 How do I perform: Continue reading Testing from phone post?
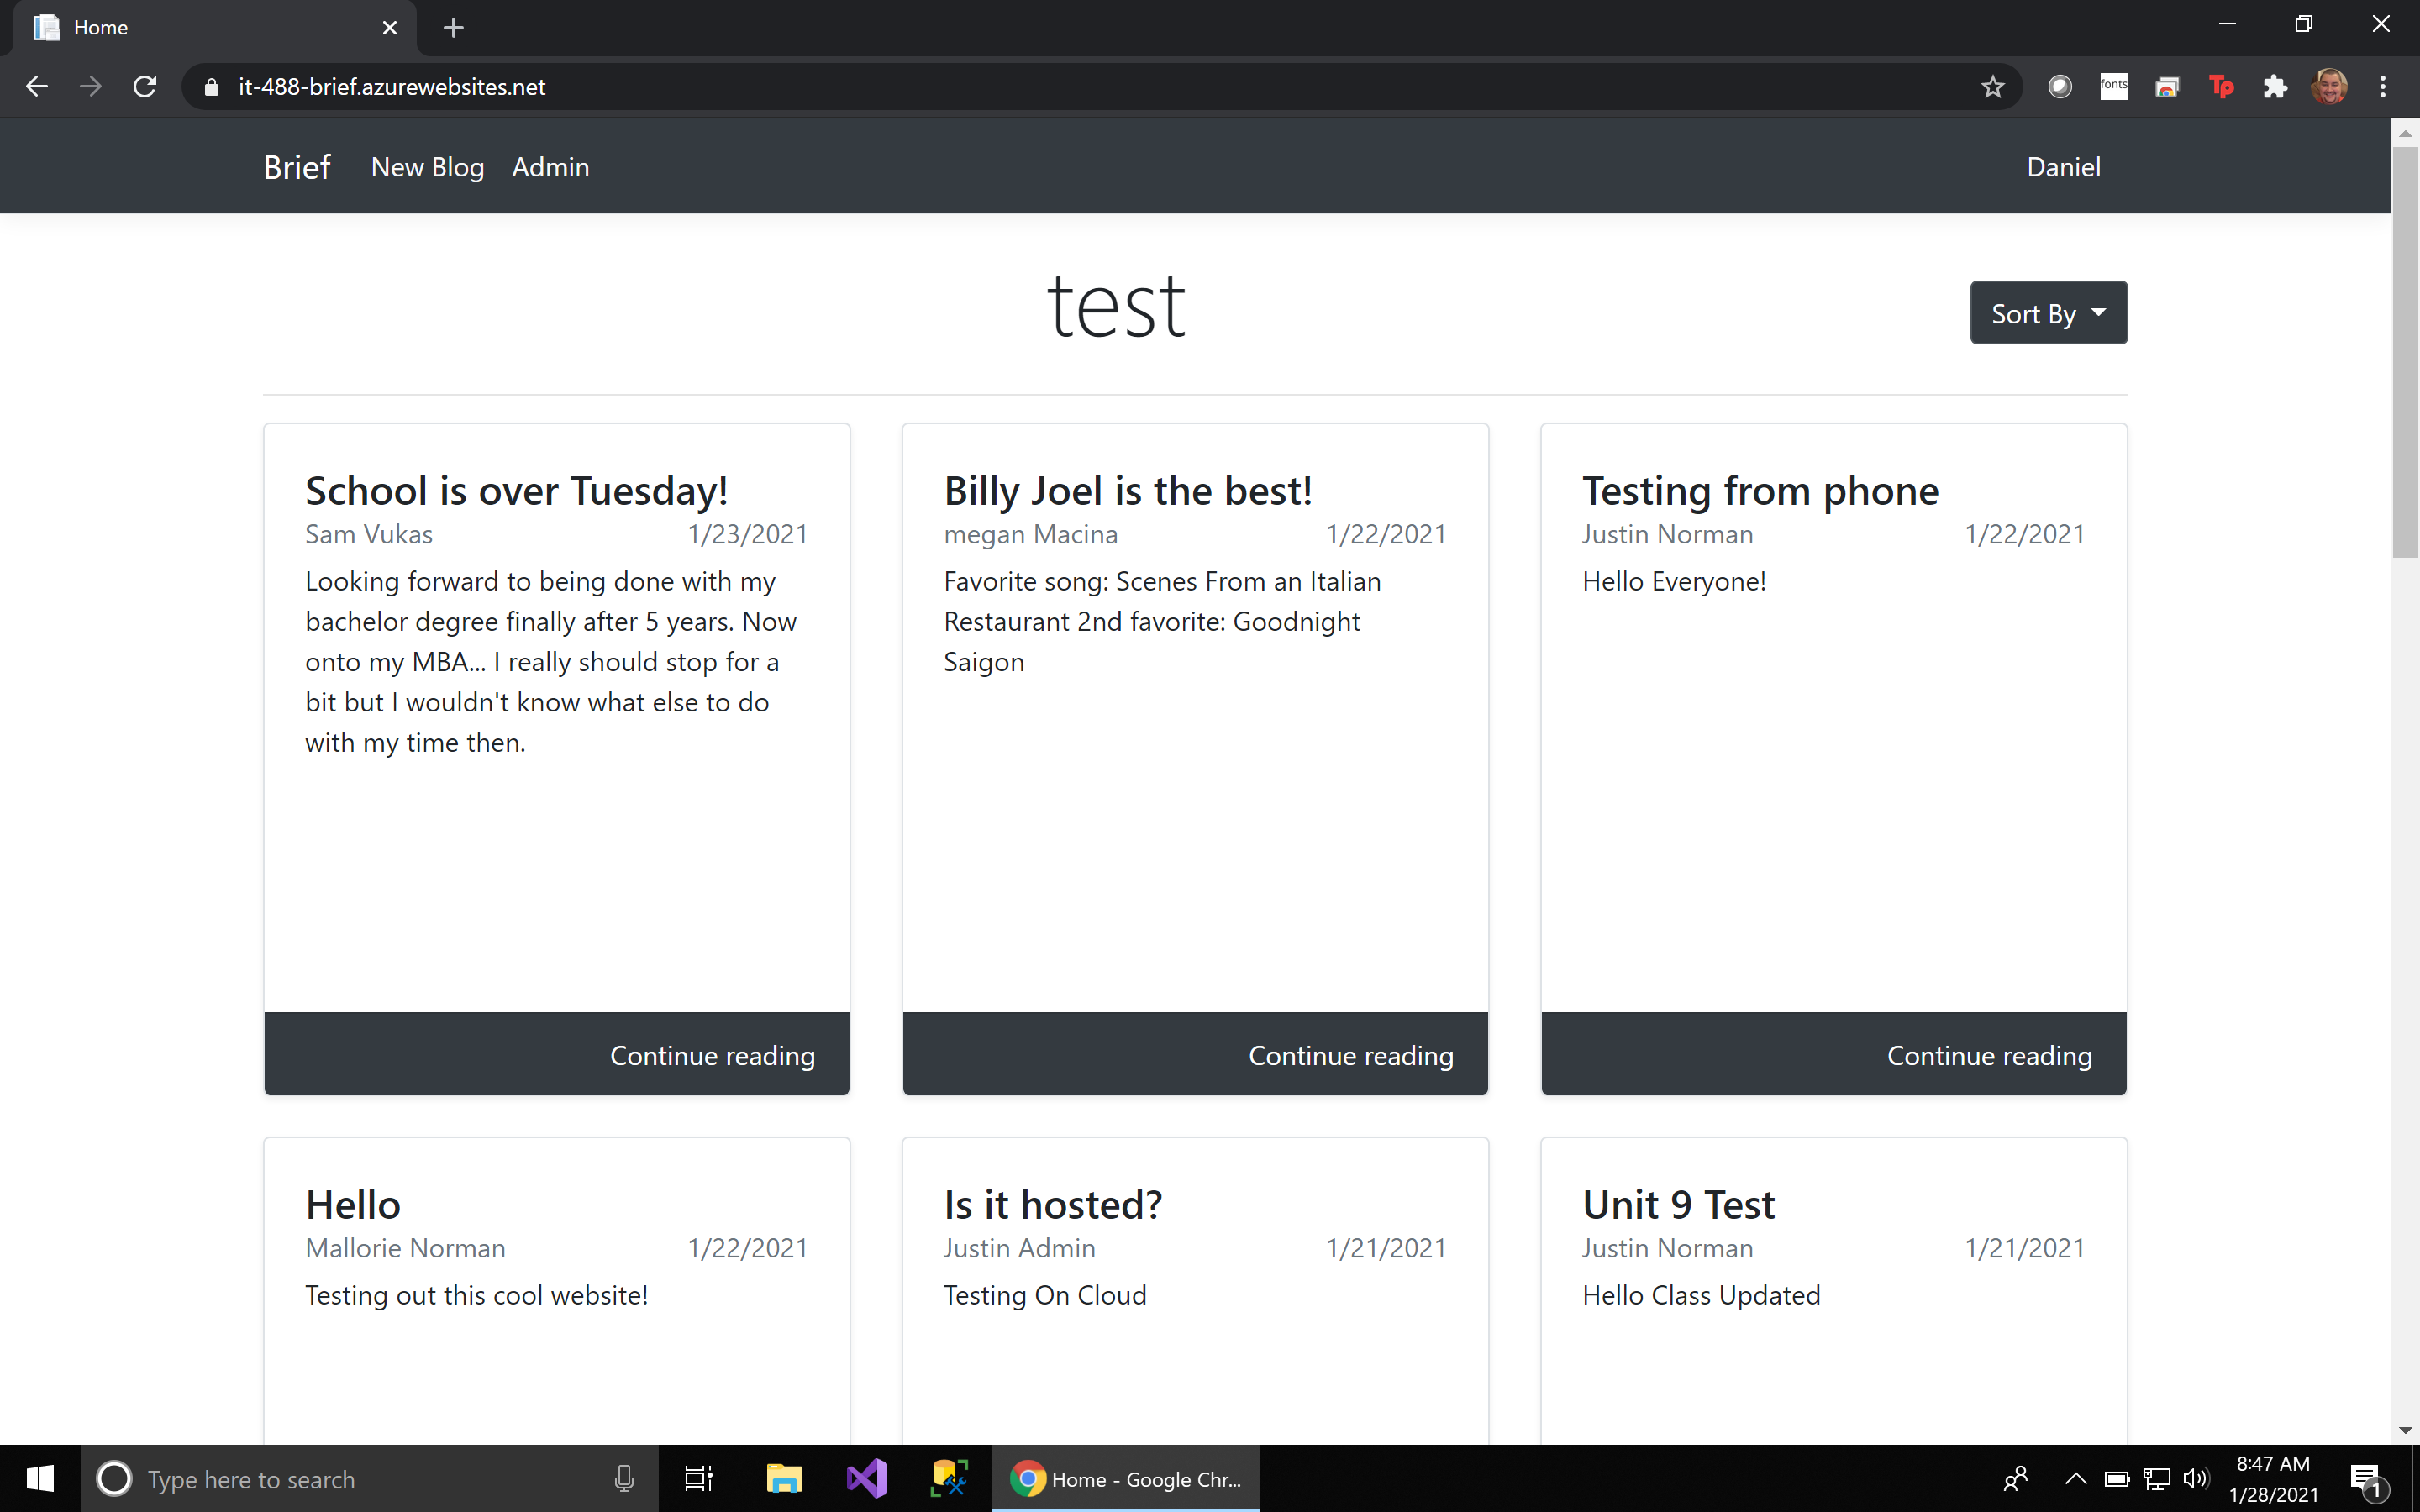click(1989, 1055)
